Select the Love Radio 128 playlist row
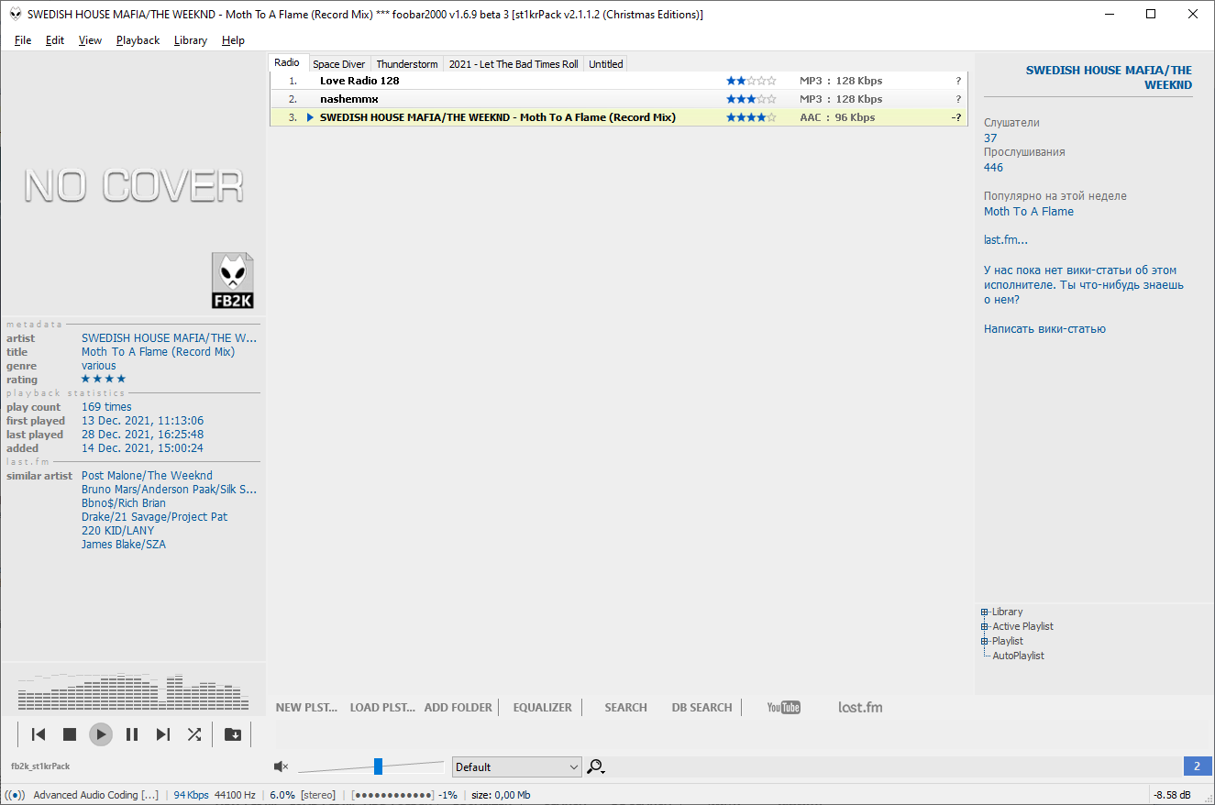1215x805 pixels. tap(619, 81)
